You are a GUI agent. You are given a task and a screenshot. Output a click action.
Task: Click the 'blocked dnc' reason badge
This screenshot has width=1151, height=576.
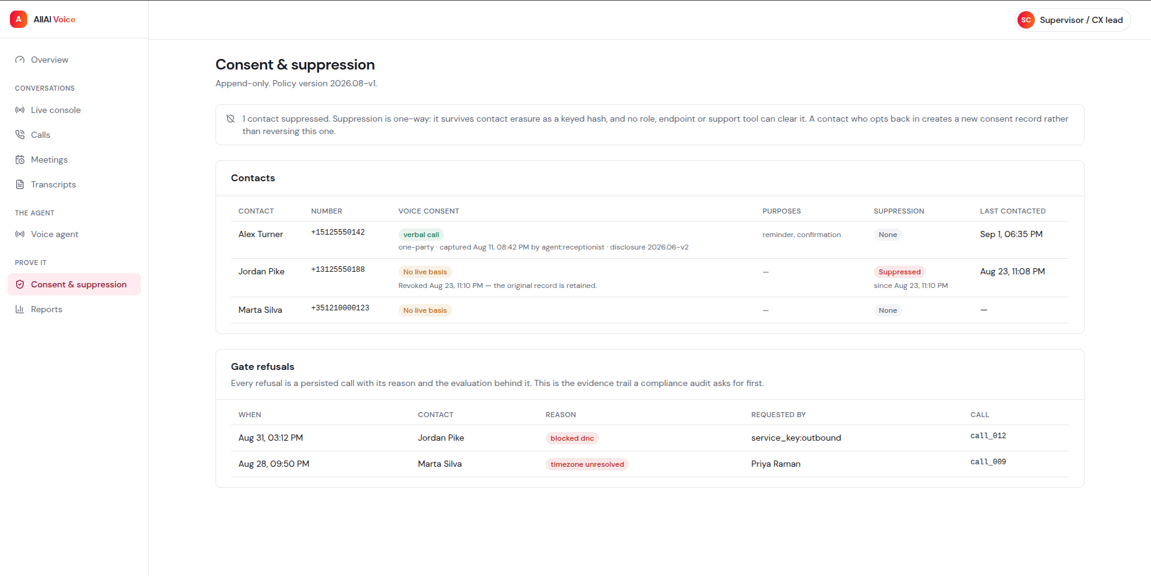click(x=572, y=438)
